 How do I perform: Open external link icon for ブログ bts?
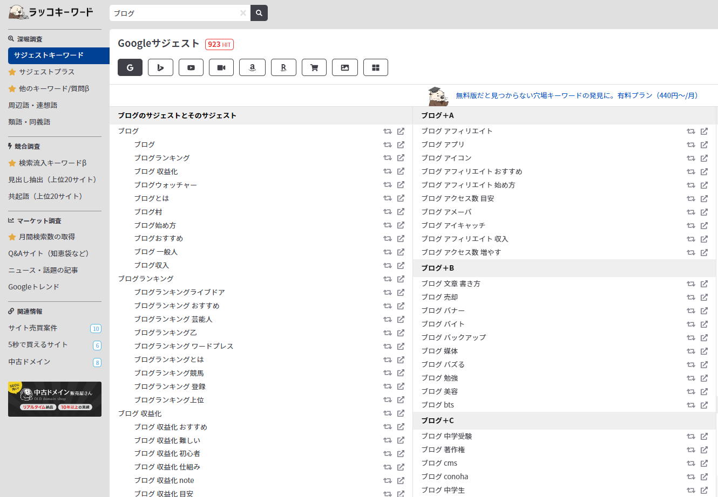pyautogui.click(x=704, y=405)
